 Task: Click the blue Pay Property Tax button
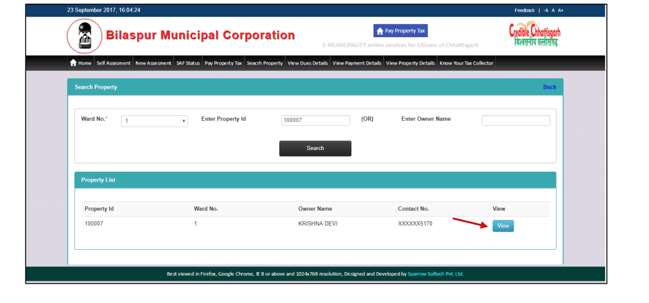pos(401,30)
